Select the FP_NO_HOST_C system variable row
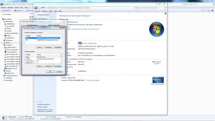The width and height of the screenshot is (215, 121). (x=43, y=61)
